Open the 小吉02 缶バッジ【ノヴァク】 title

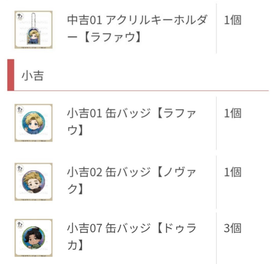click(132, 181)
